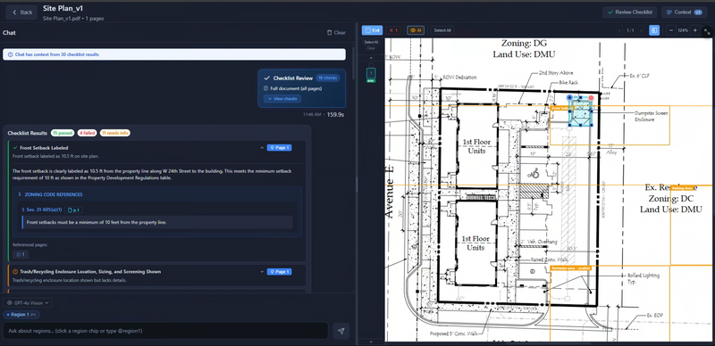Expand the Trash/Recycling Enclosure result
This screenshot has height=346, width=715.
(262, 272)
